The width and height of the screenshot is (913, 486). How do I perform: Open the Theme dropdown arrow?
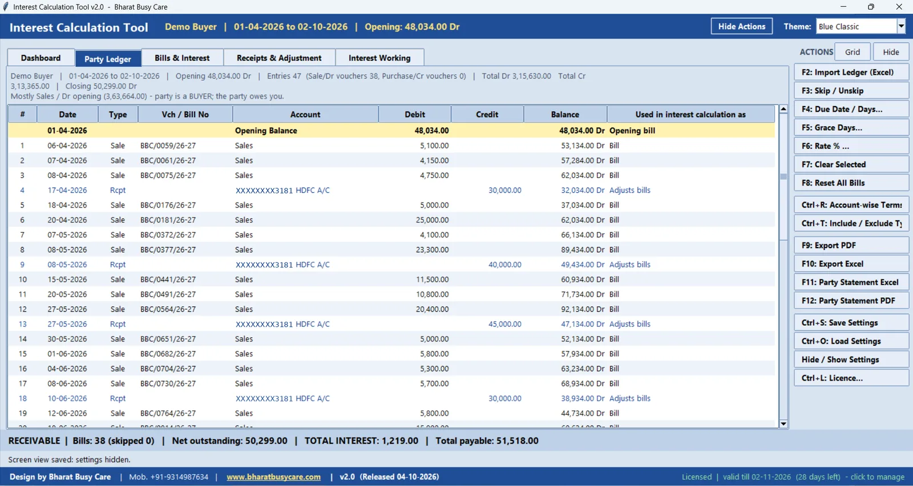tap(901, 26)
